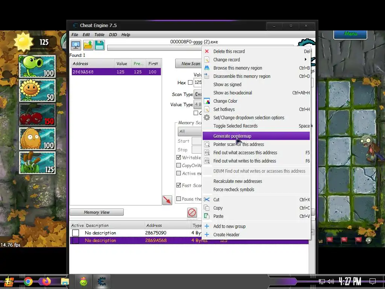Toggle the Active memory checkbox

click(179, 173)
